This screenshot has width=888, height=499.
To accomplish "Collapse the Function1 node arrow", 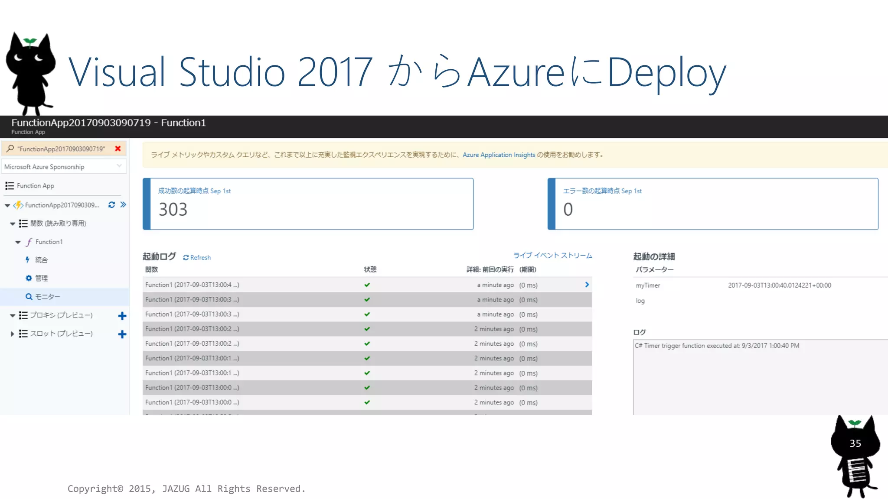I will click(18, 242).
